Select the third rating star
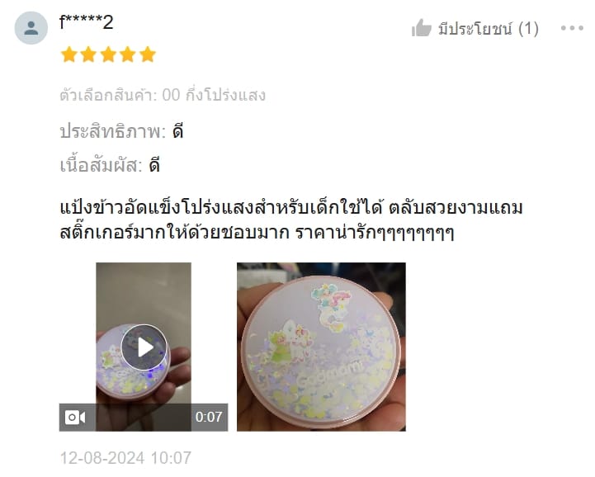 [108, 54]
